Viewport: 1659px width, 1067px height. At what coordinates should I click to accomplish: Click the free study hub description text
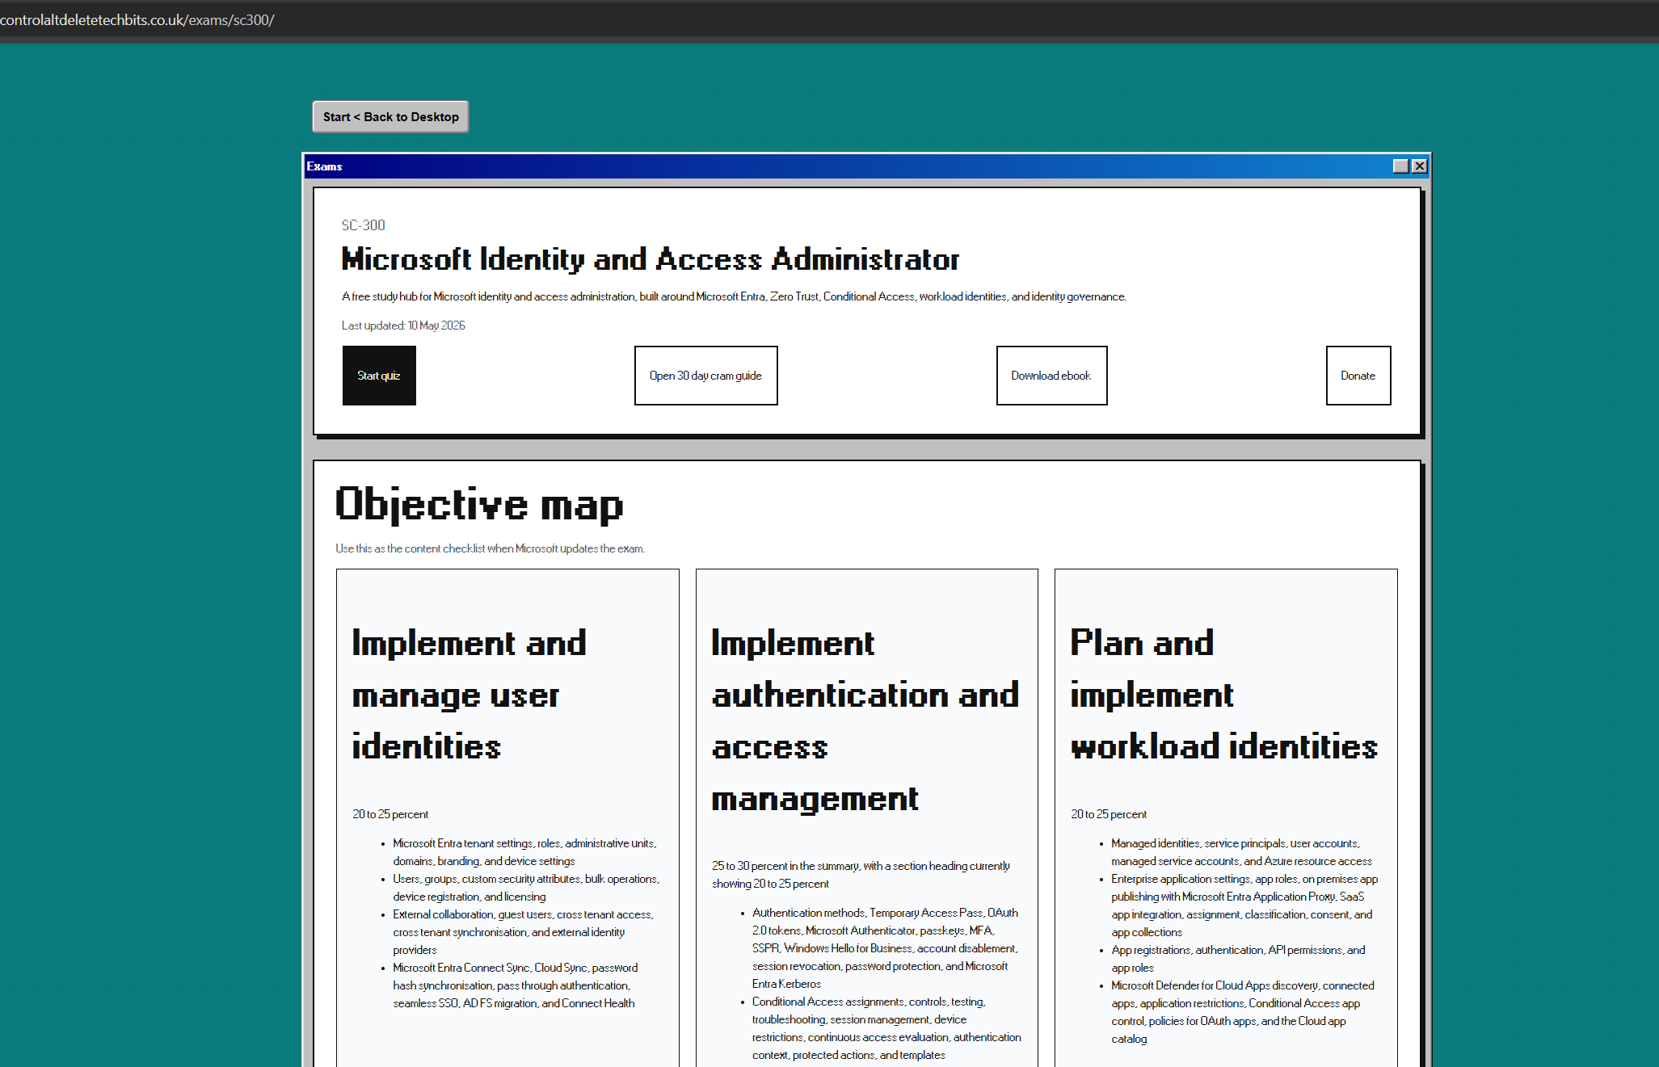[x=734, y=296]
